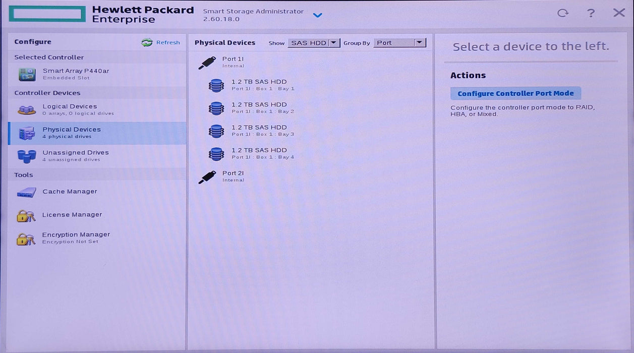Expand the Smart Storage Administrator version chevron
634x353 pixels.
pos(318,16)
